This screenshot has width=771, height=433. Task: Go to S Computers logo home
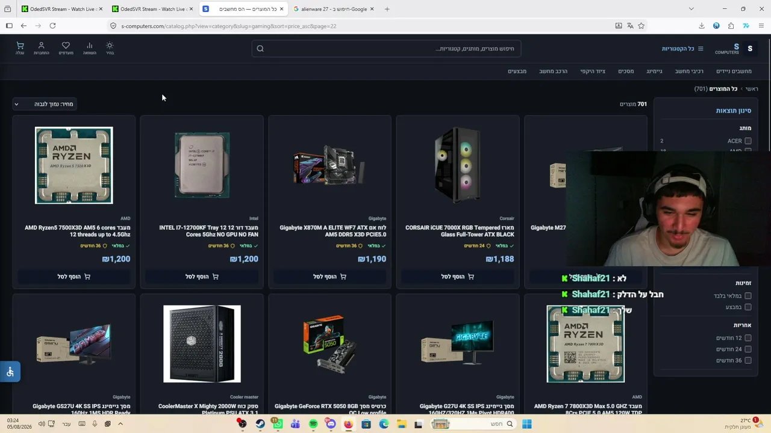pos(734,49)
